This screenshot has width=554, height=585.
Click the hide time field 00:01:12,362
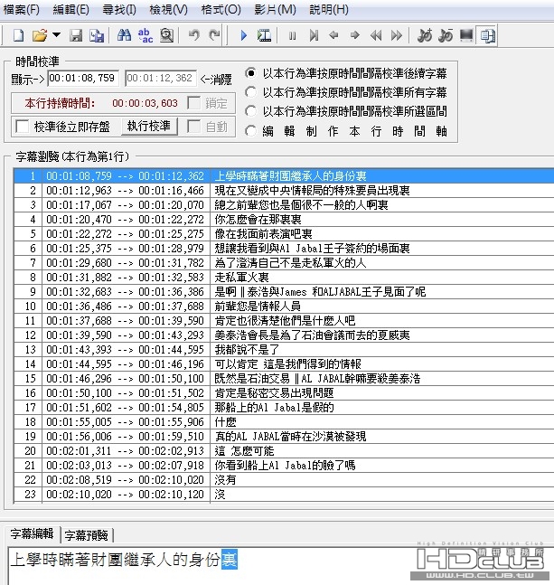click(x=161, y=78)
